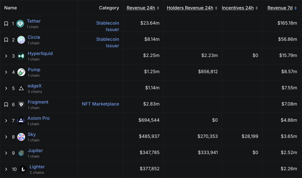Sort by Revenue 24h arrows icon
This screenshot has width=302, height=178.
pyautogui.click(x=158, y=8)
